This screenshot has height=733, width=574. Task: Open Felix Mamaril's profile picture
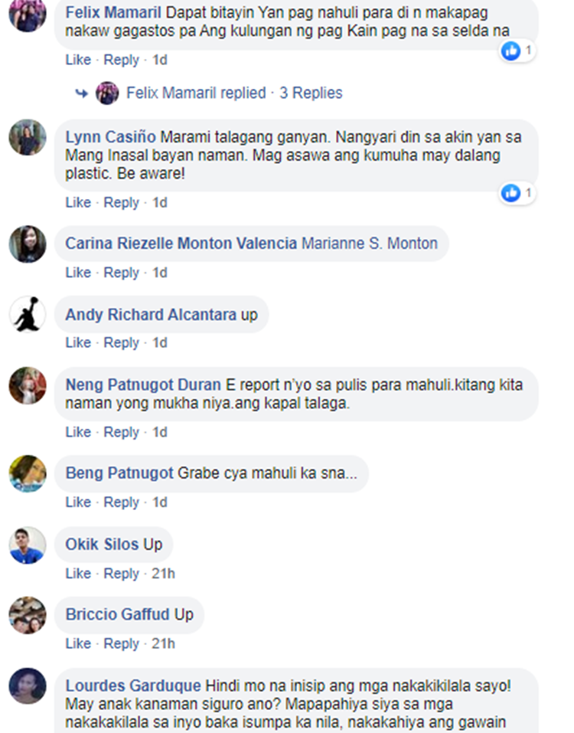point(28,14)
